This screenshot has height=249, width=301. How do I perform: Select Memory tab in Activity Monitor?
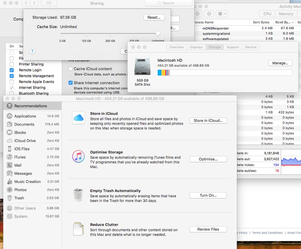click(286, 14)
